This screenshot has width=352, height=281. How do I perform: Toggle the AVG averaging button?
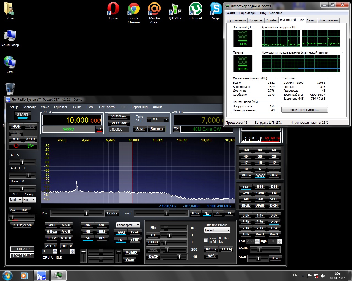pos(121,232)
